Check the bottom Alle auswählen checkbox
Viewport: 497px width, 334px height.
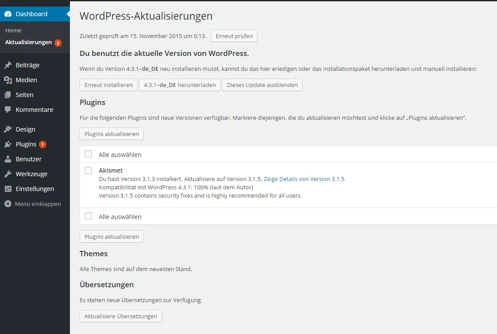(x=88, y=216)
